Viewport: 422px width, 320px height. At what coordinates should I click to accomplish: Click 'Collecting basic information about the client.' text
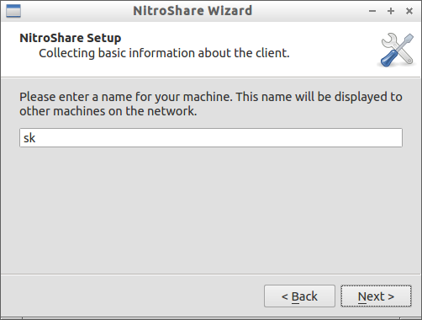click(164, 53)
